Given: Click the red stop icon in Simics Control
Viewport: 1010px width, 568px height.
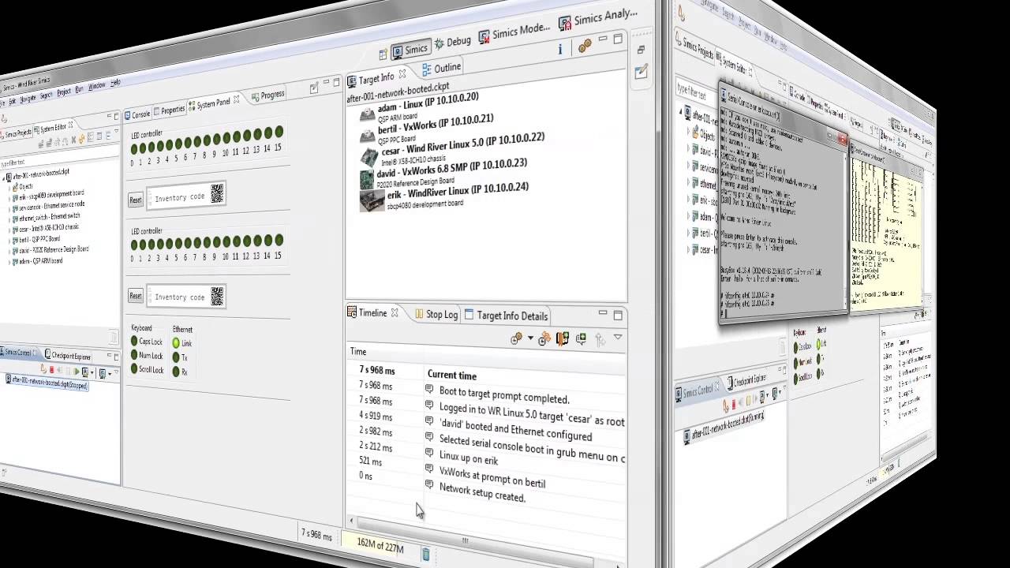Looking at the screenshot, I should [x=52, y=370].
